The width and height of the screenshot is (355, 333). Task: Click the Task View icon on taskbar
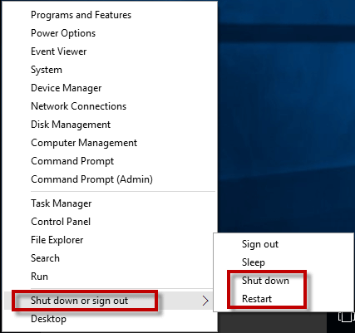[347, 316]
